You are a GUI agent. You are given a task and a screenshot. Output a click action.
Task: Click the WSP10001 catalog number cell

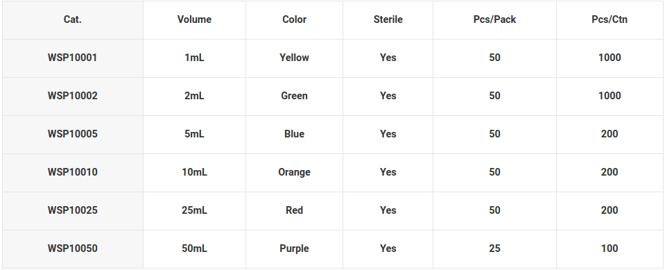point(73,58)
